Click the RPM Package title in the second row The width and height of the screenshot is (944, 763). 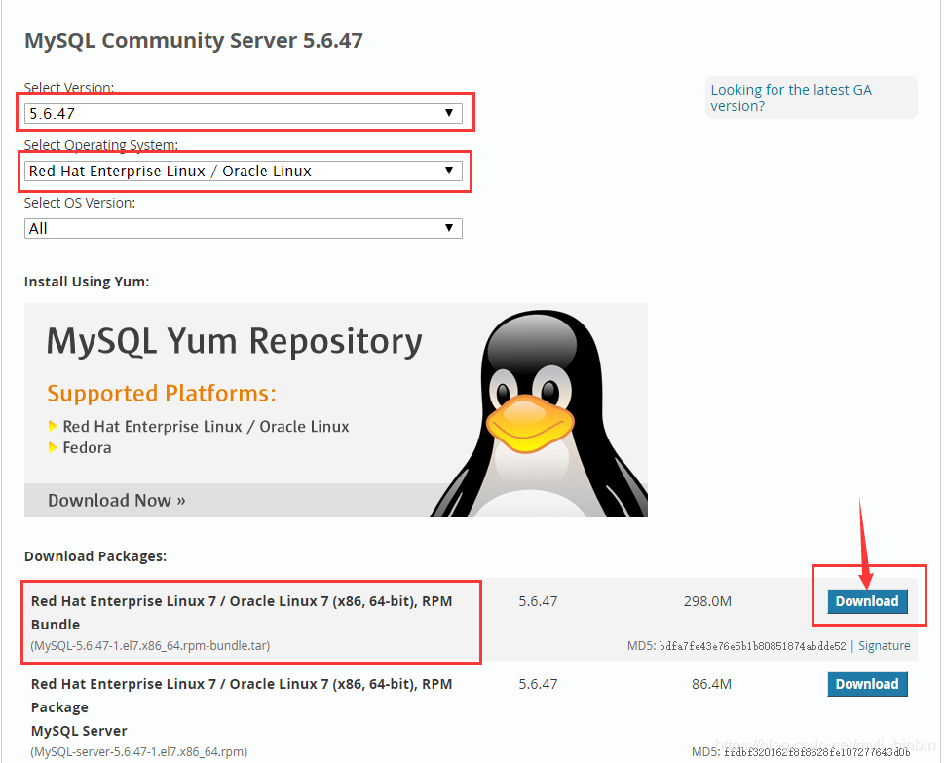pos(242,696)
